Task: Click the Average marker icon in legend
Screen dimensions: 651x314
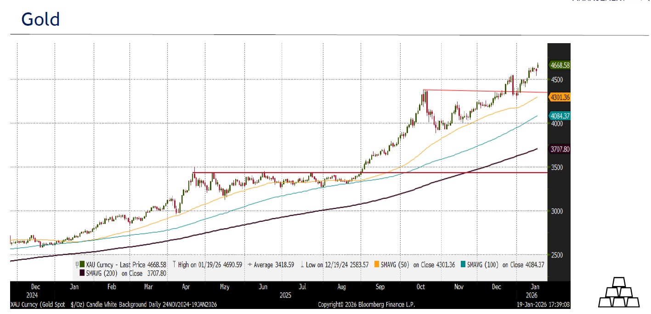Action: point(249,264)
